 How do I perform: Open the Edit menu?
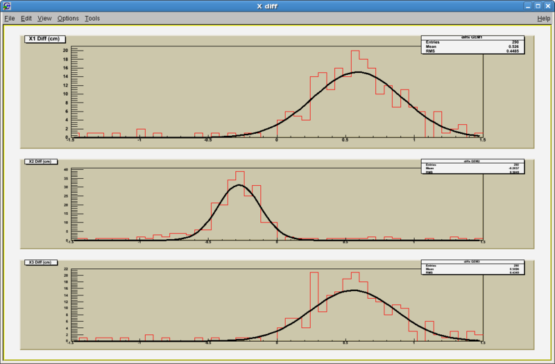pyautogui.click(x=26, y=19)
